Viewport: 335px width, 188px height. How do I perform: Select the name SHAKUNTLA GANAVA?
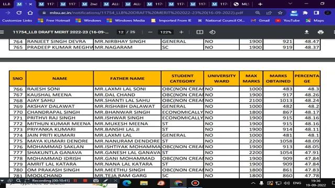point(54,152)
